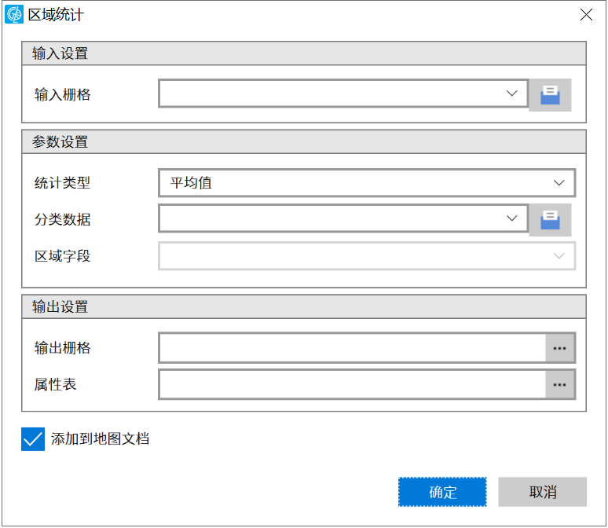Open the 统计类型 dropdown showing 平均值
608x528 pixels.
point(366,183)
